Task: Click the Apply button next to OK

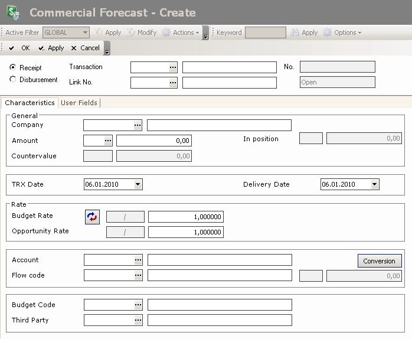Action: (51, 48)
